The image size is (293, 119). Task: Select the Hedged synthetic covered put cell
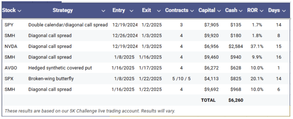point(60,68)
